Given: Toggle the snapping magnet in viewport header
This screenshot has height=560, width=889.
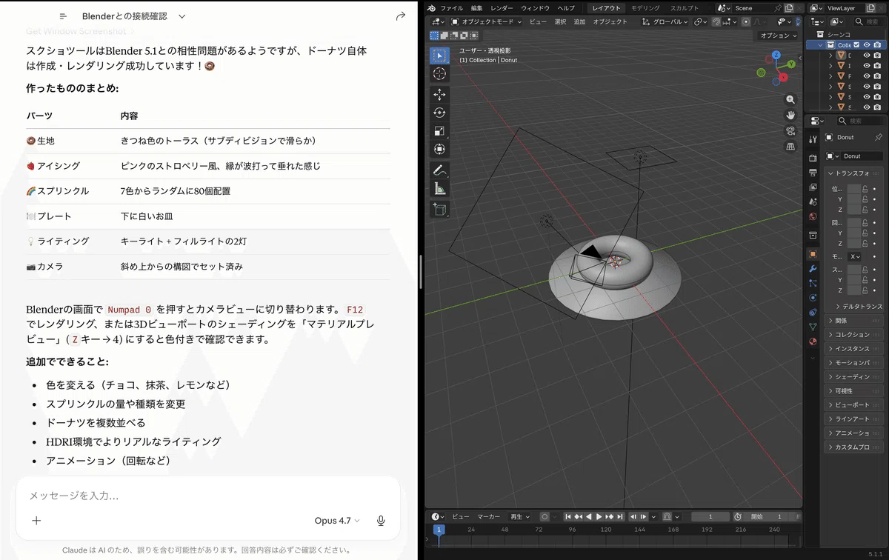Looking at the screenshot, I should click(716, 21).
